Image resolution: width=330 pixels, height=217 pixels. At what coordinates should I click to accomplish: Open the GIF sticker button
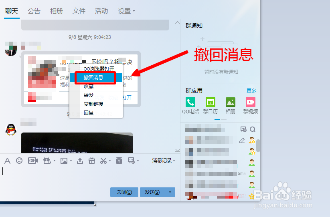pyautogui.click(x=33, y=161)
